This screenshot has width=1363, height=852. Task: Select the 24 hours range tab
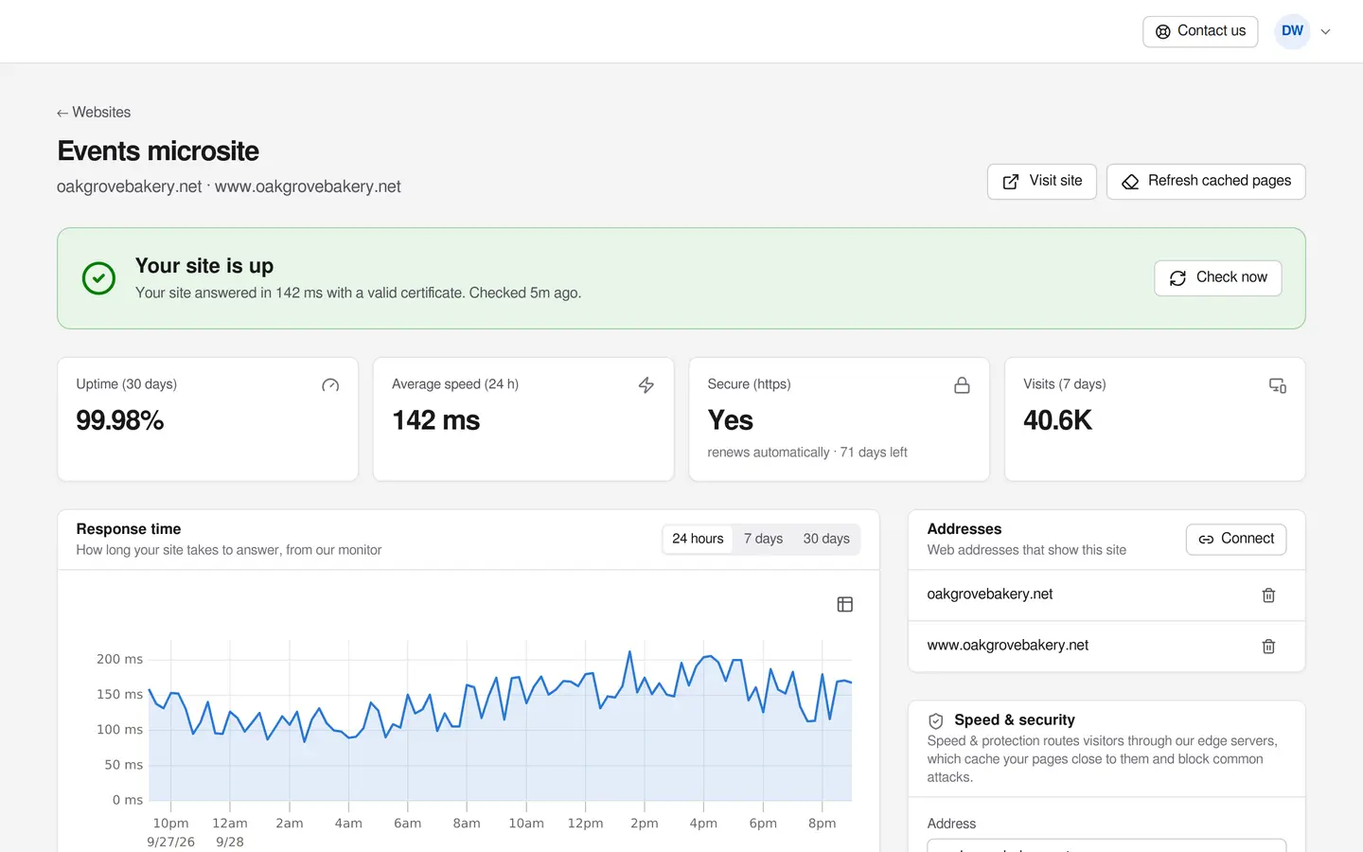coord(698,539)
